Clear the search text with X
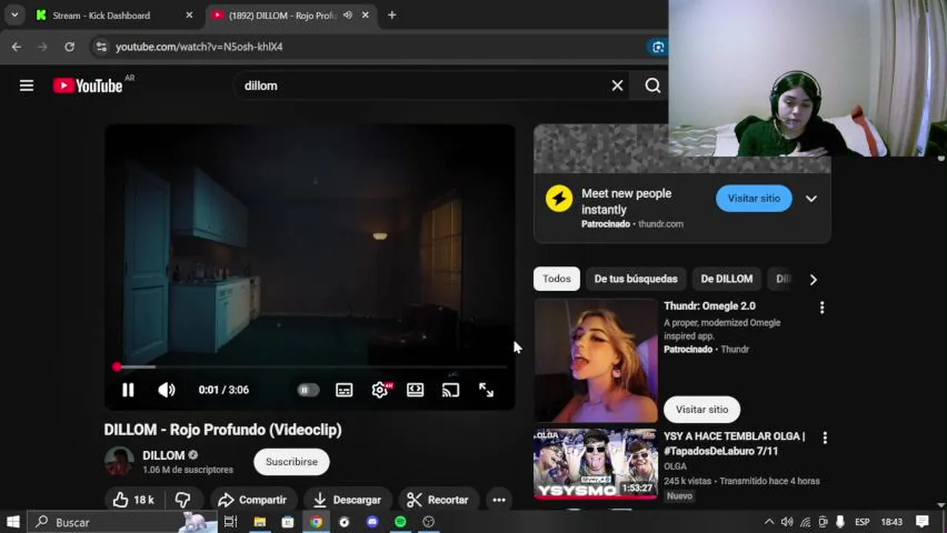The width and height of the screenshot is (947, 533). (617, 86)
